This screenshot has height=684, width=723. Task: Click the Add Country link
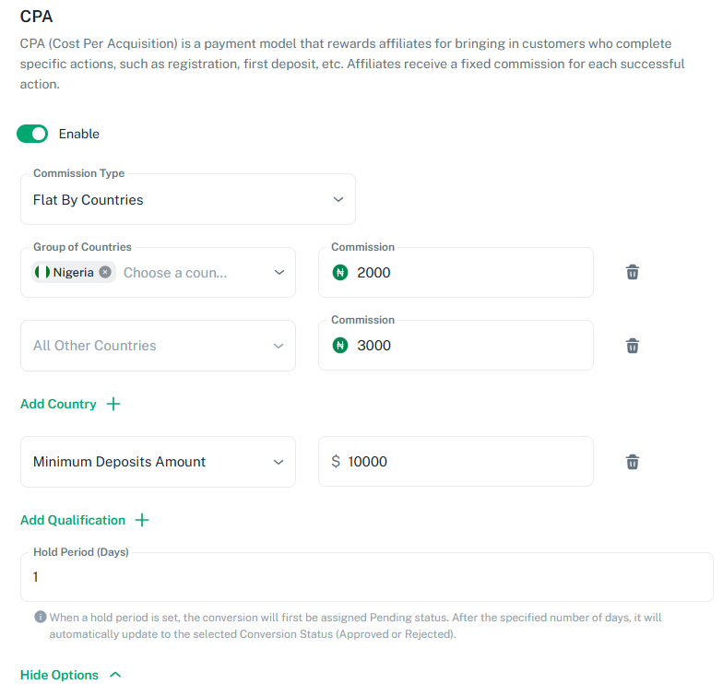(x=58, y=404)
